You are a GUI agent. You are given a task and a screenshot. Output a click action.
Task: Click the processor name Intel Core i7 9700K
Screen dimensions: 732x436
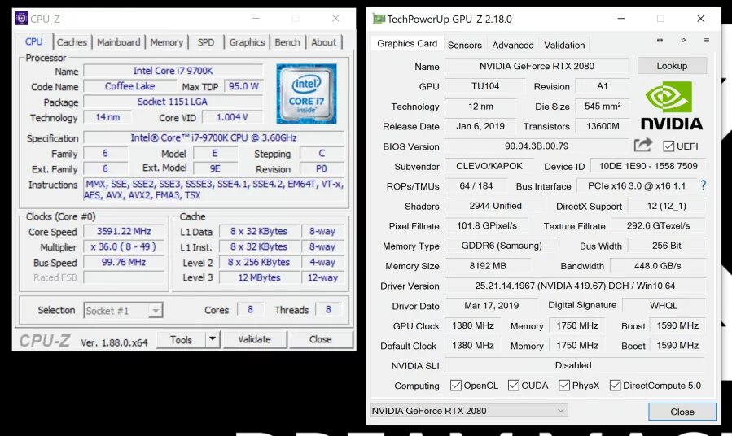click(x=173, y=71)
